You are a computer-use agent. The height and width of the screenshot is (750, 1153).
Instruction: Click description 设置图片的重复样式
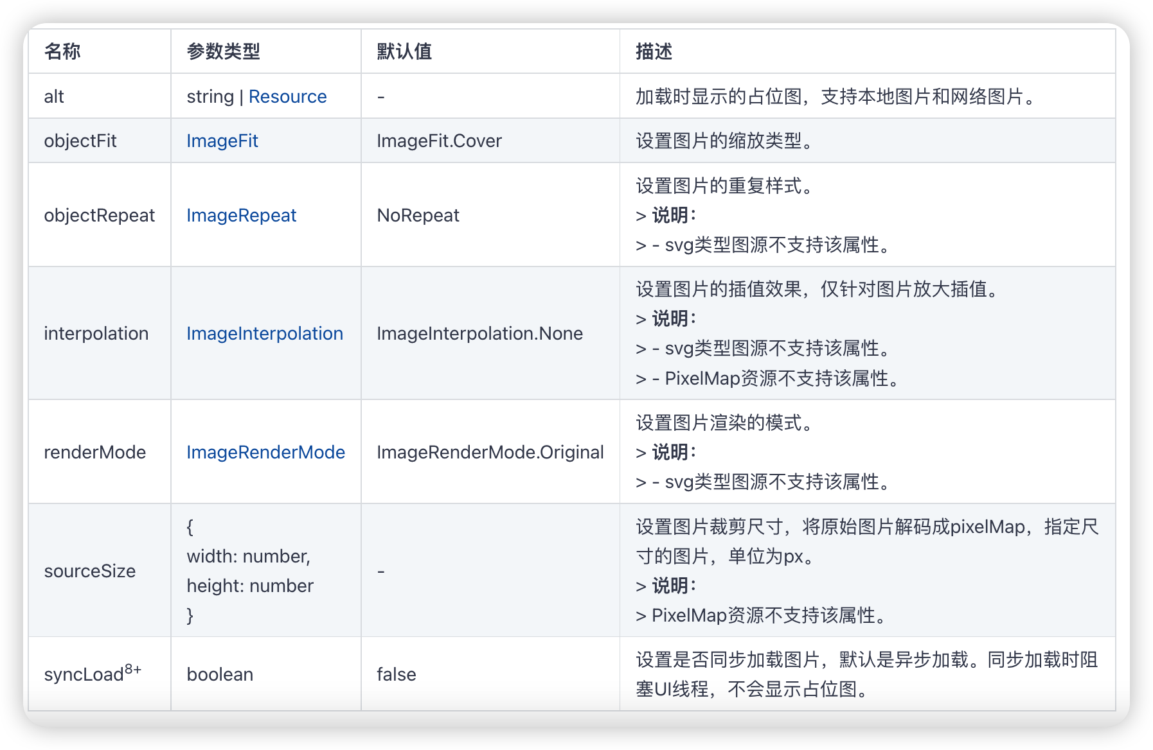[726, 186]
